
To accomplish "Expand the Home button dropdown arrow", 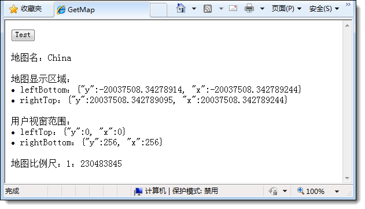I will 194,9.
